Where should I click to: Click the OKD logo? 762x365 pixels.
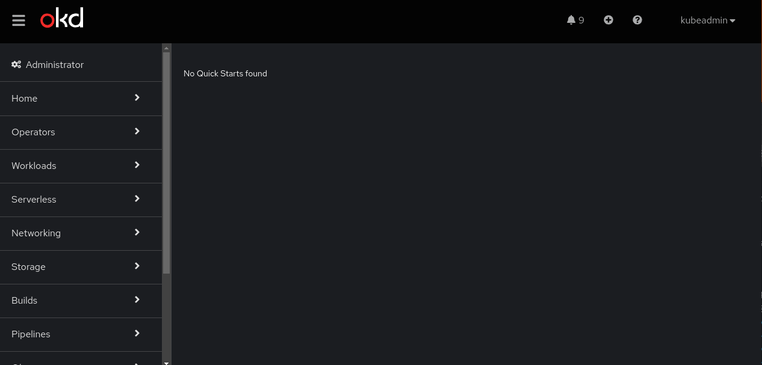coord(61,18)
